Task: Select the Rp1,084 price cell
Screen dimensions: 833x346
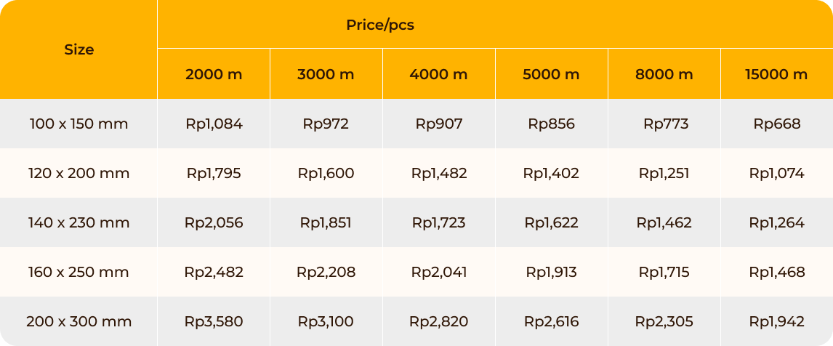Action: pyautogui.click(x=214, y=124)
